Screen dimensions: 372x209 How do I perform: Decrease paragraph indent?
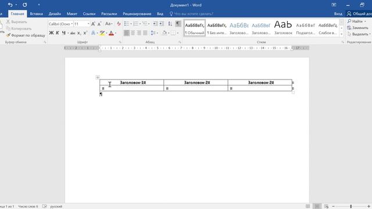tap(155, 24)
